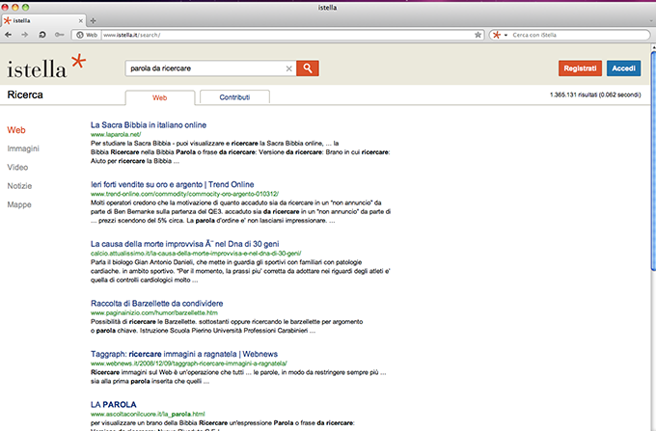The image size is (656, 431).
Task: Open the www.ascoltaconilcuore.it URL link
Action: (x=148, y=414)
